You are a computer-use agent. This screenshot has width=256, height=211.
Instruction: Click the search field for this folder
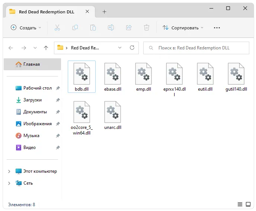click(x=196, y=48)
